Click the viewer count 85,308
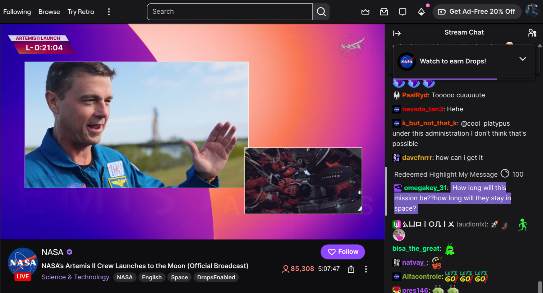 [x=298, y=269]
